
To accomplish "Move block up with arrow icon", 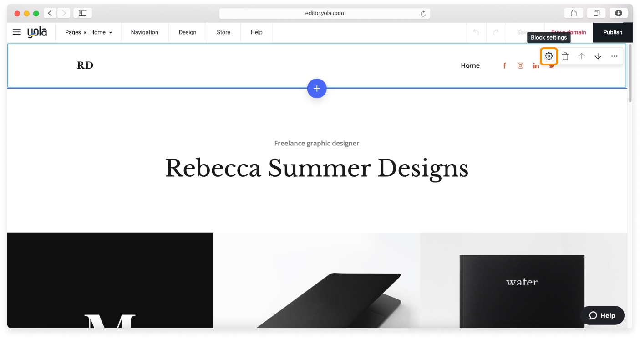I will click(x=581, y=56).
